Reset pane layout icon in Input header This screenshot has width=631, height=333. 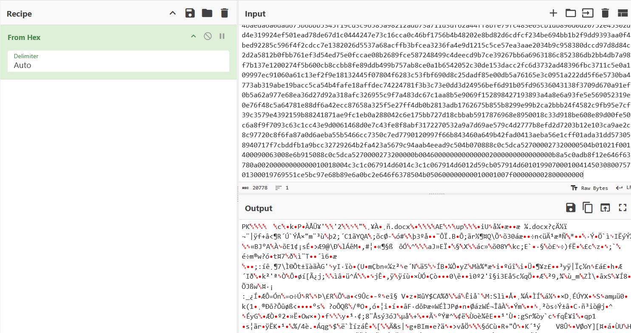coord(623,13)
